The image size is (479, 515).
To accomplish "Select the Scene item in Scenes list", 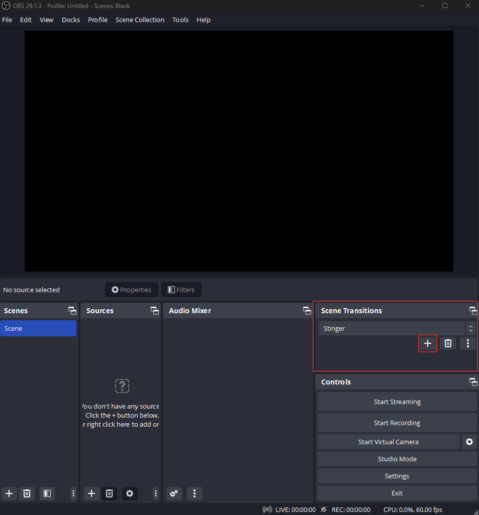I will point(38,329).
